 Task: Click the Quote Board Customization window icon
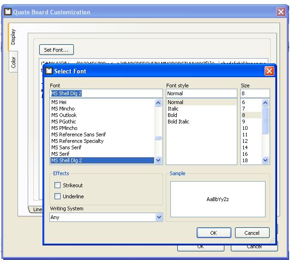(7, 12)
